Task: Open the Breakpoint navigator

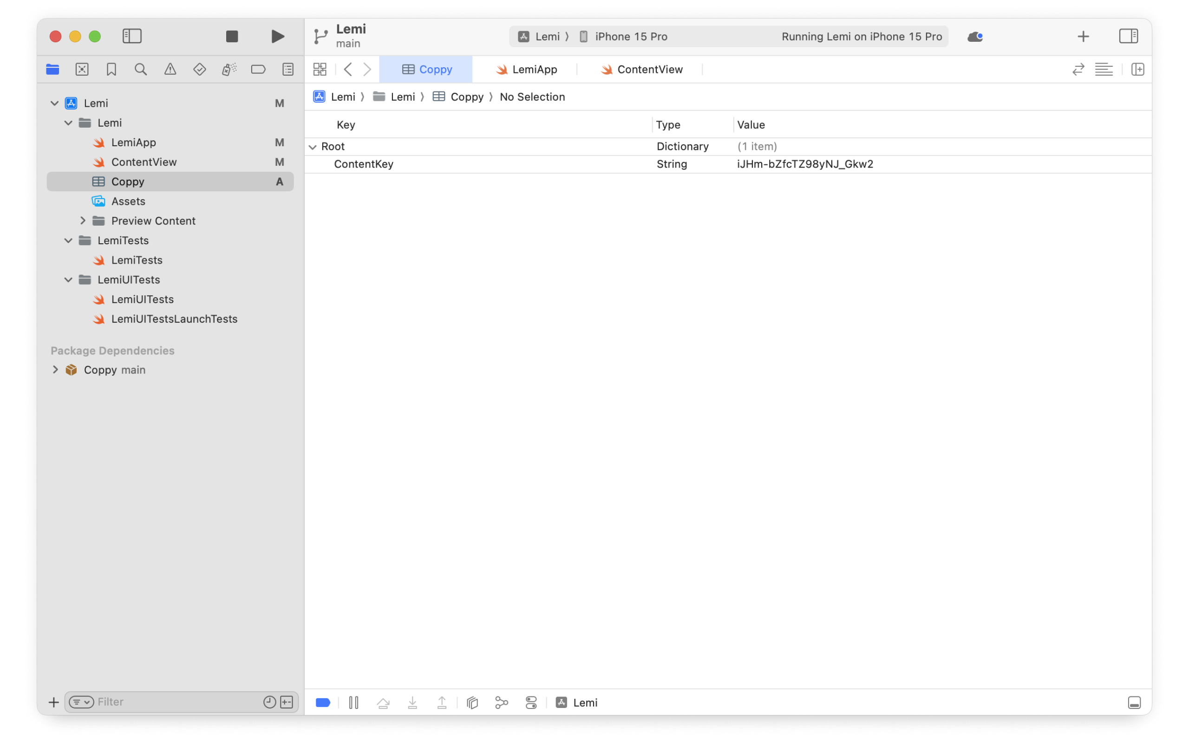Action: coord(258,69)
